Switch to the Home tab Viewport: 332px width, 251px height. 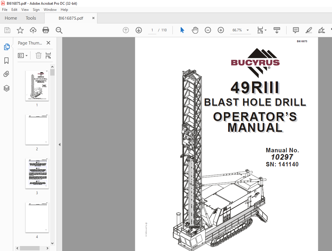[x=11, y=18]
